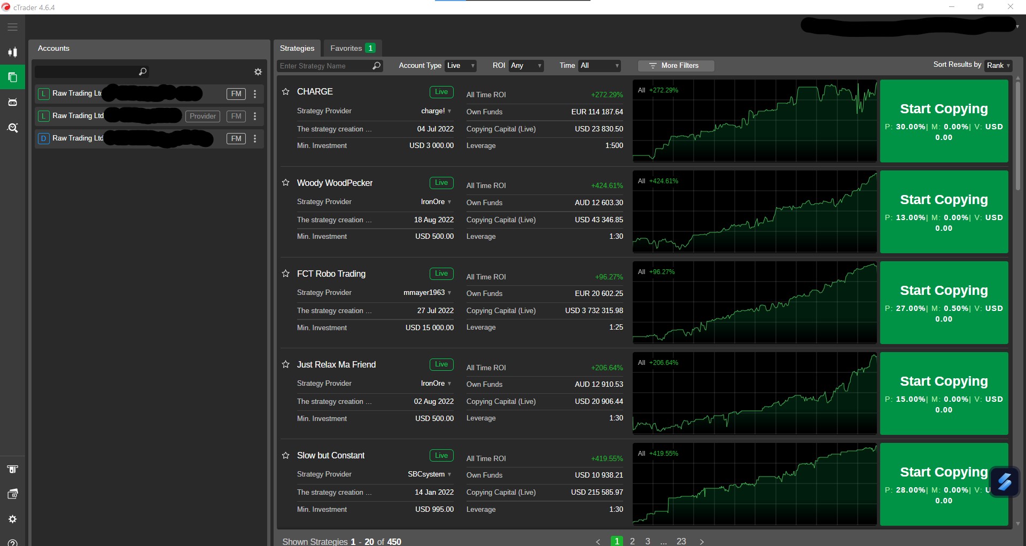Favorite the Slow but Constant star
This screenshot has width=1026, height=546.
tap(286, 456)
